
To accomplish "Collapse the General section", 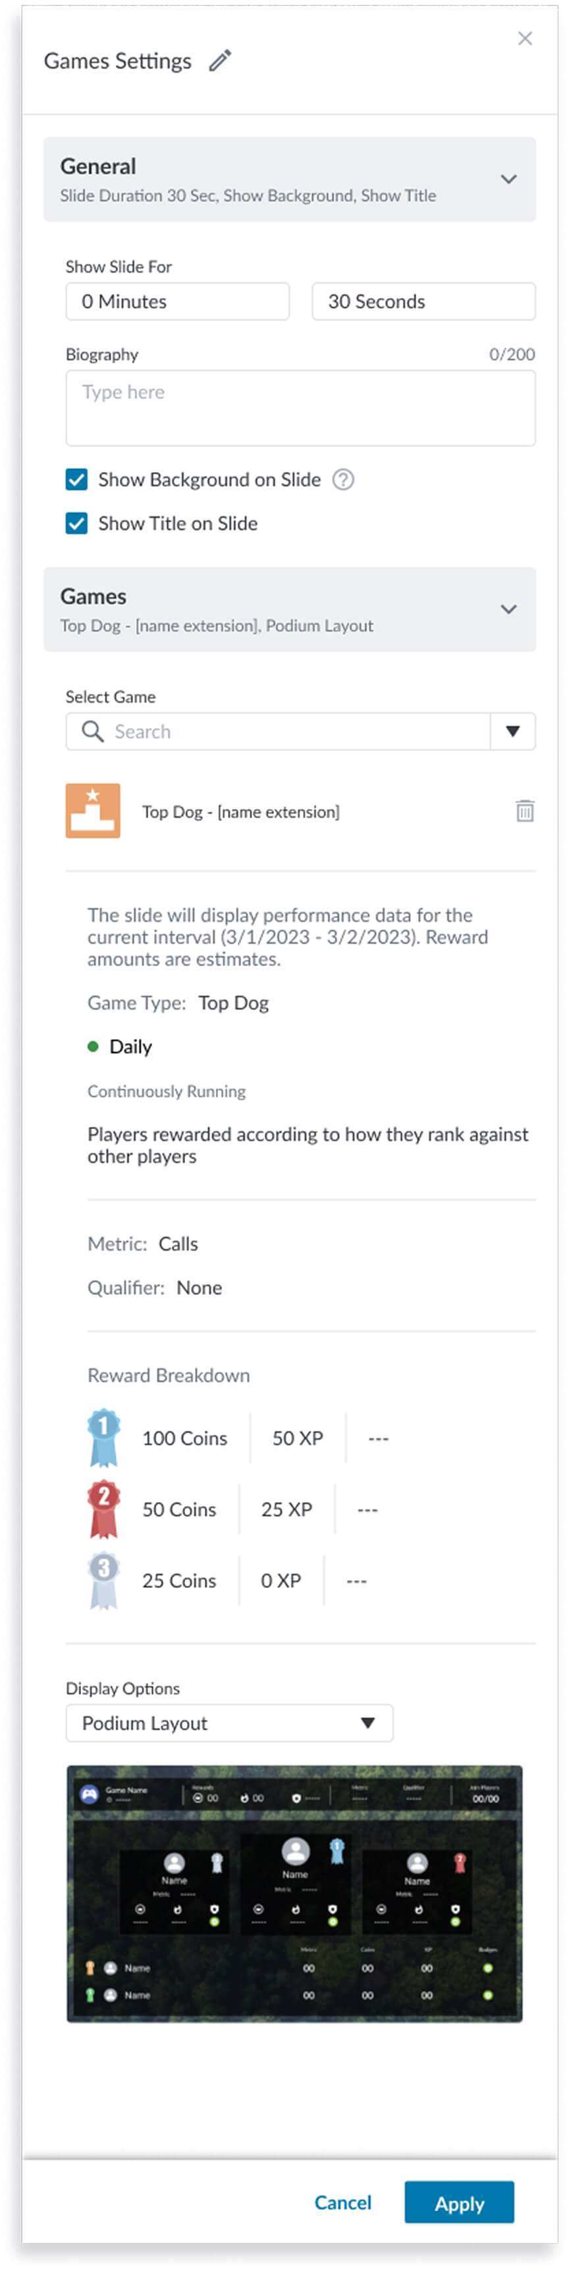I will [x=508, y=179].
